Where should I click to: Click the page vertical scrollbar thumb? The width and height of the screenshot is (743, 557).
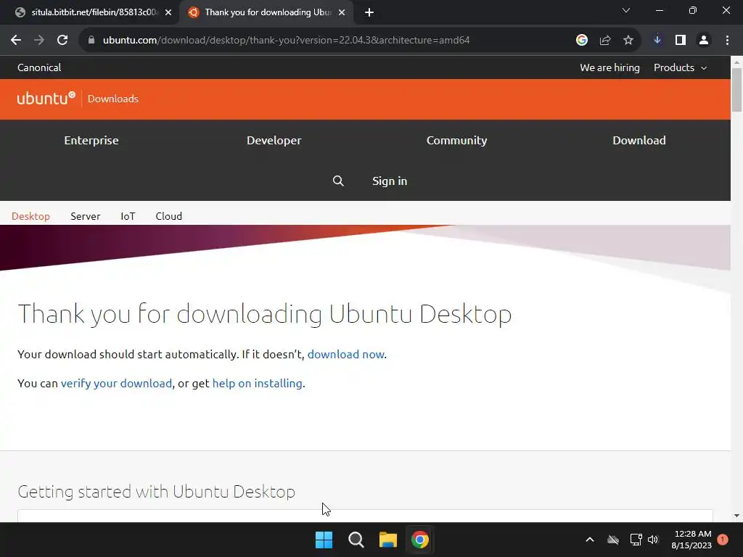click(736, 90)
